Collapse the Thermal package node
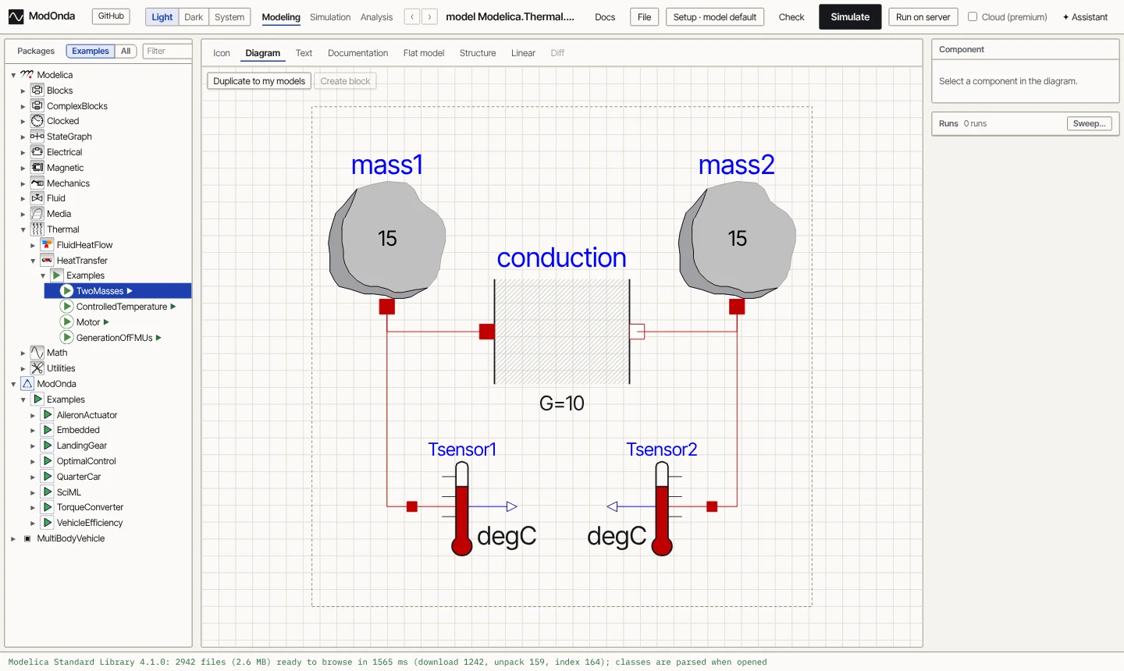This screenshot has height=671, width=1124. tap(23, 230)
